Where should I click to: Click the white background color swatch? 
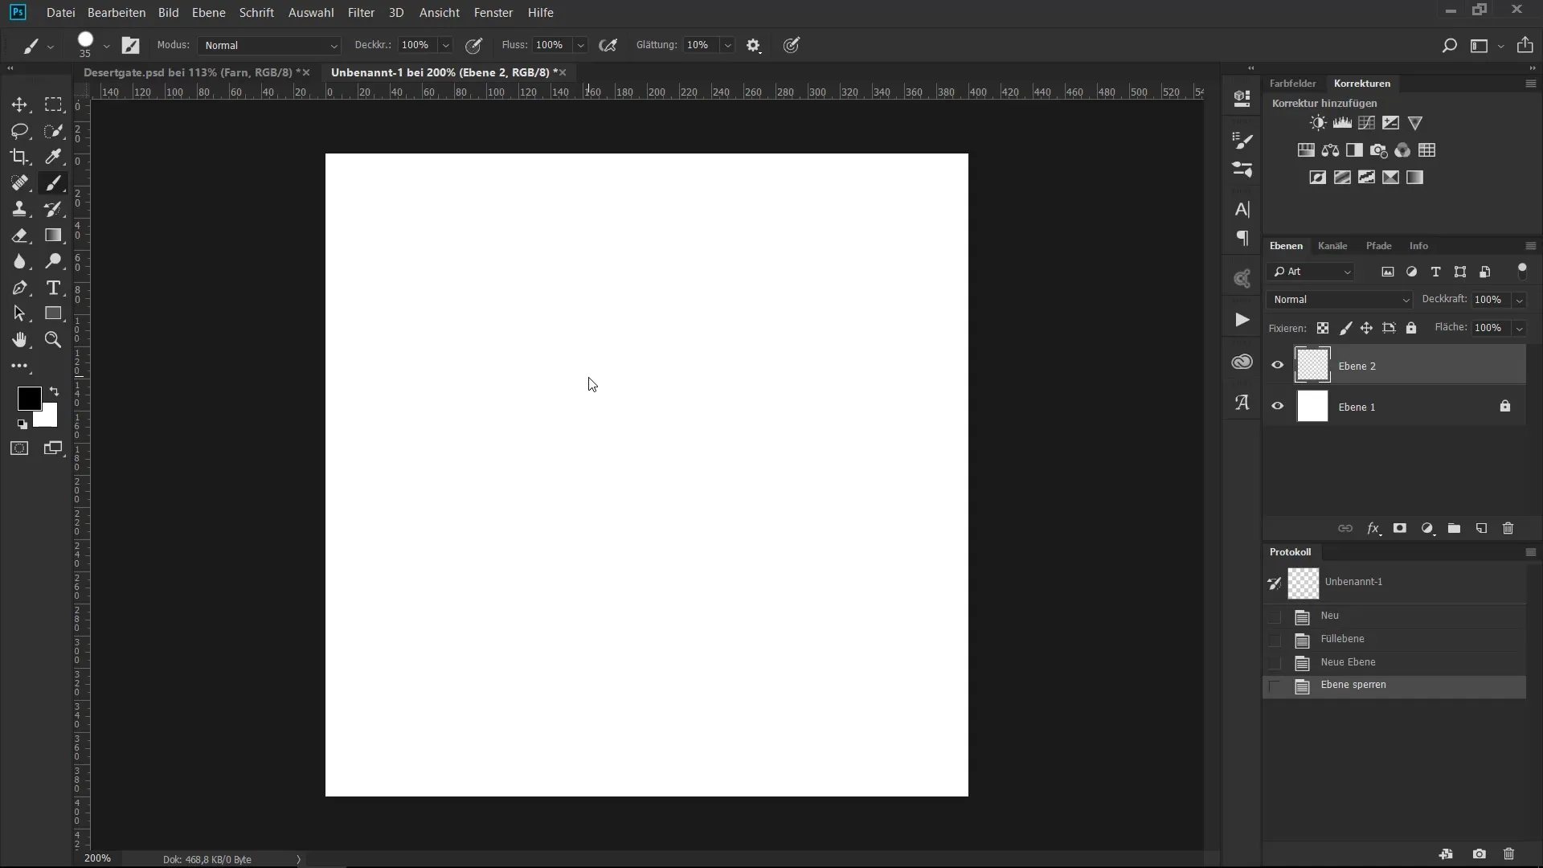(x=48, y=418)
